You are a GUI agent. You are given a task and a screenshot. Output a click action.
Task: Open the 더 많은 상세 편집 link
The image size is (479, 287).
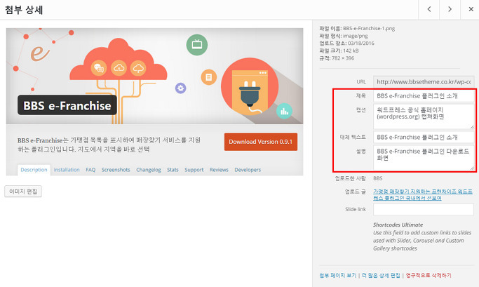tap(381, 275)
